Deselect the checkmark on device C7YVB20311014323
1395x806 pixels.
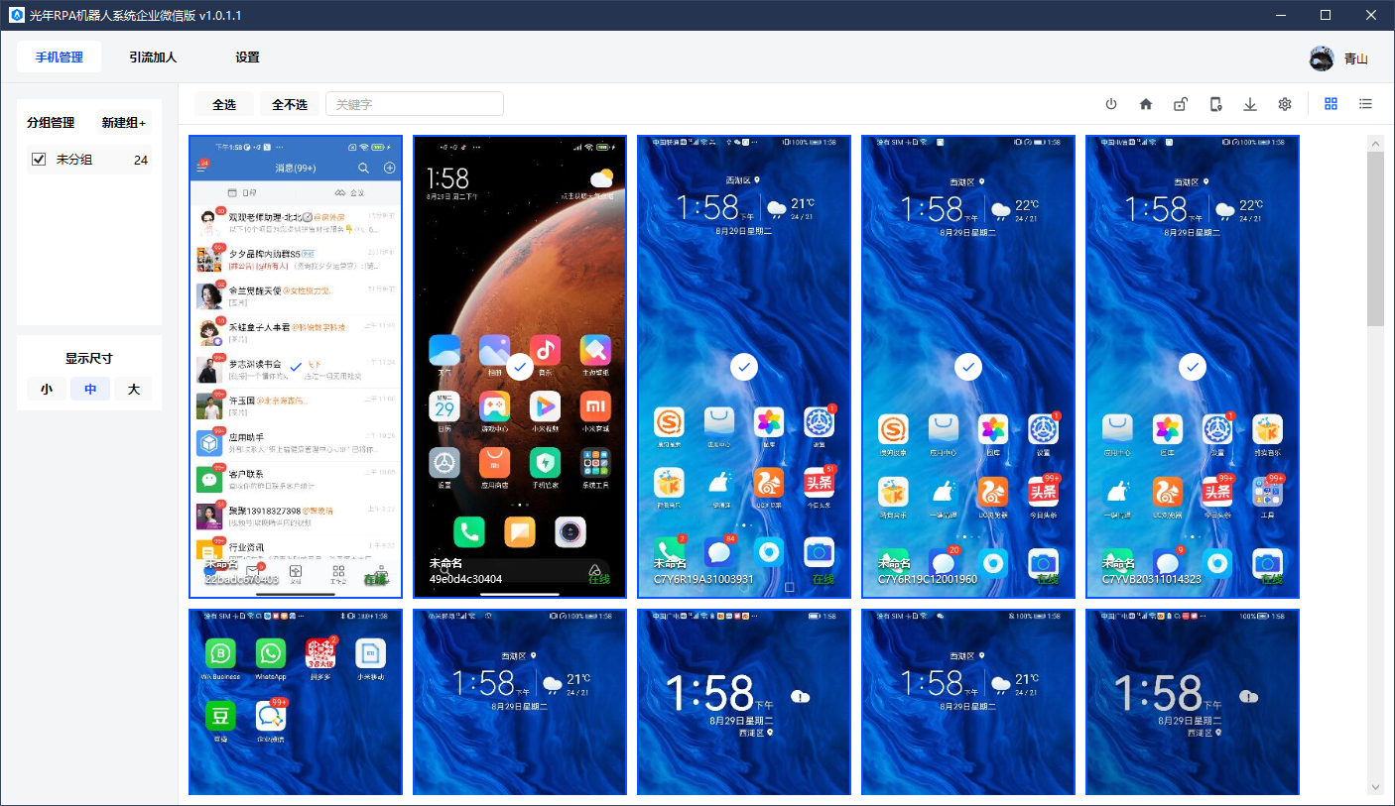[1193, 367]
